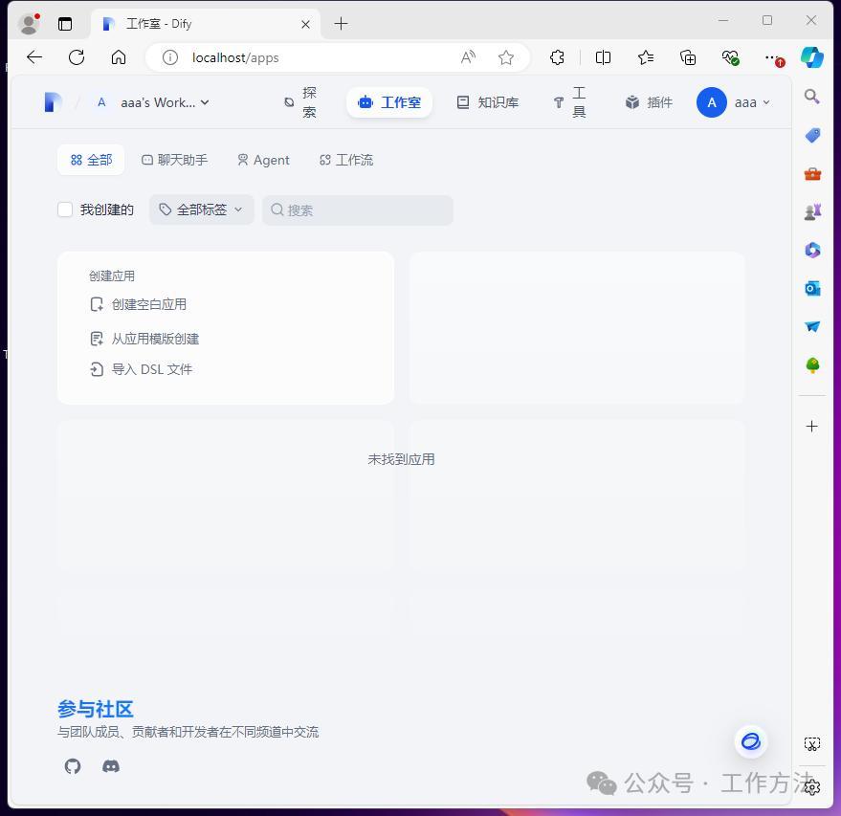This screenshot has width=841, height=816.
Task: Open the Favorites list icon
Action: point(646,57)
